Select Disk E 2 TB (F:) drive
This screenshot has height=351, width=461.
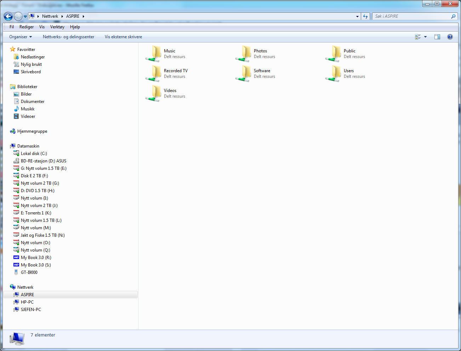click(x=34, y=176)
